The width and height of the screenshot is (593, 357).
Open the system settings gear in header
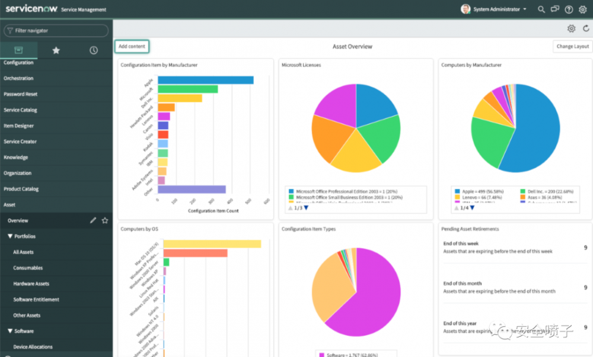583,9
